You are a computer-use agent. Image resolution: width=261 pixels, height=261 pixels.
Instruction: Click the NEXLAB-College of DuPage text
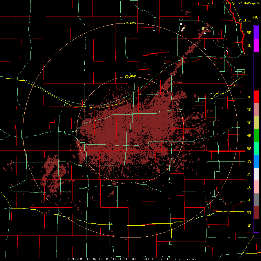231,3
